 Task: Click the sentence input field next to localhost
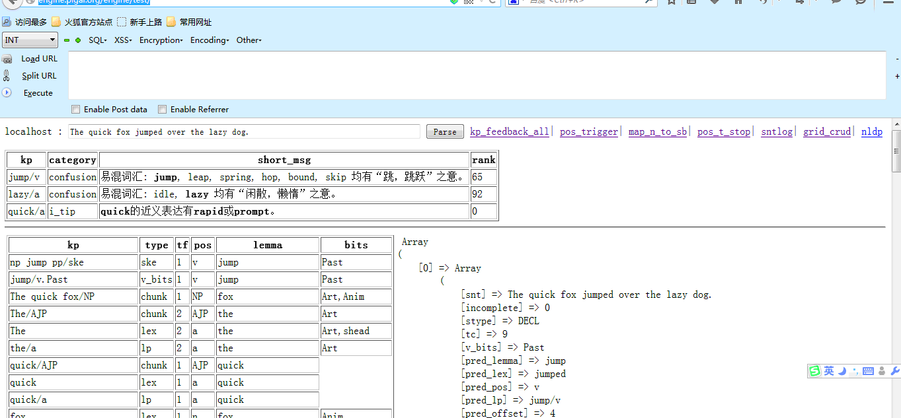click(244, 131)
